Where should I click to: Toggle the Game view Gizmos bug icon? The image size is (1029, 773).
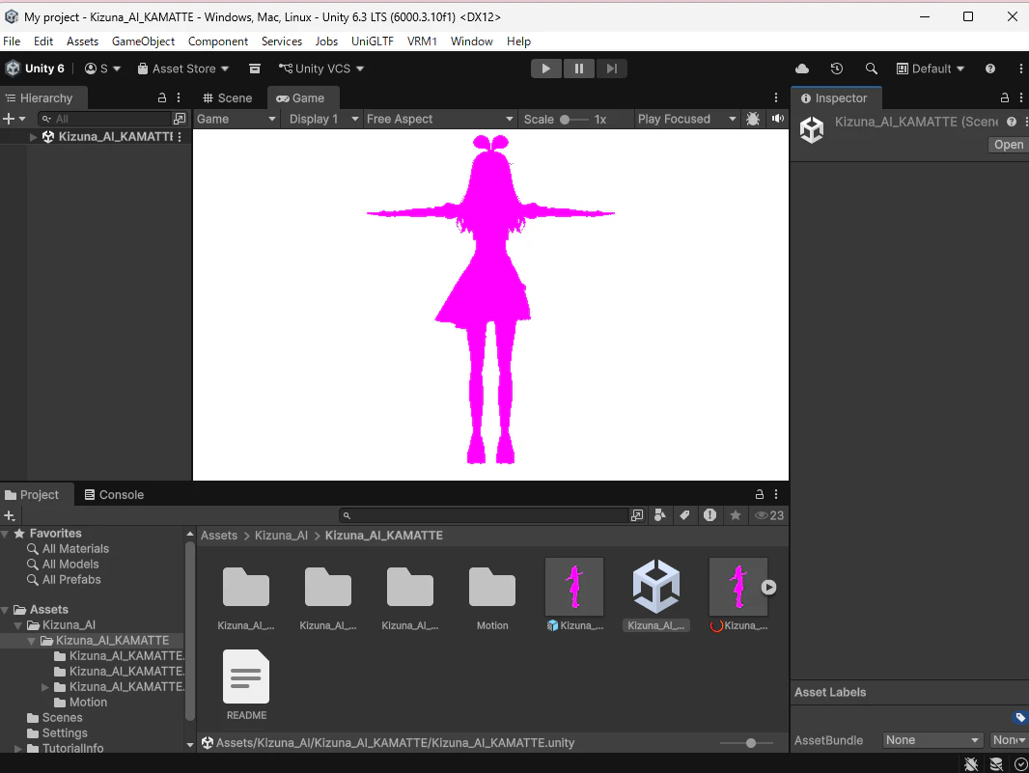coord(753,119)
